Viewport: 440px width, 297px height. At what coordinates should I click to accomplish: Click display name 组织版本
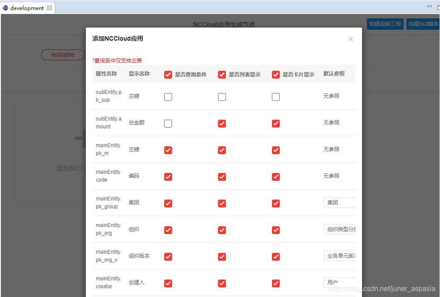click(x=139, y=256)
